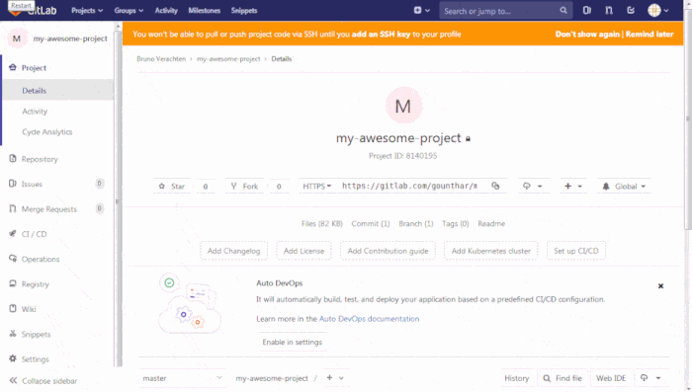
Task: Click the Repository icon in sidebar
Action: point(13,158)
